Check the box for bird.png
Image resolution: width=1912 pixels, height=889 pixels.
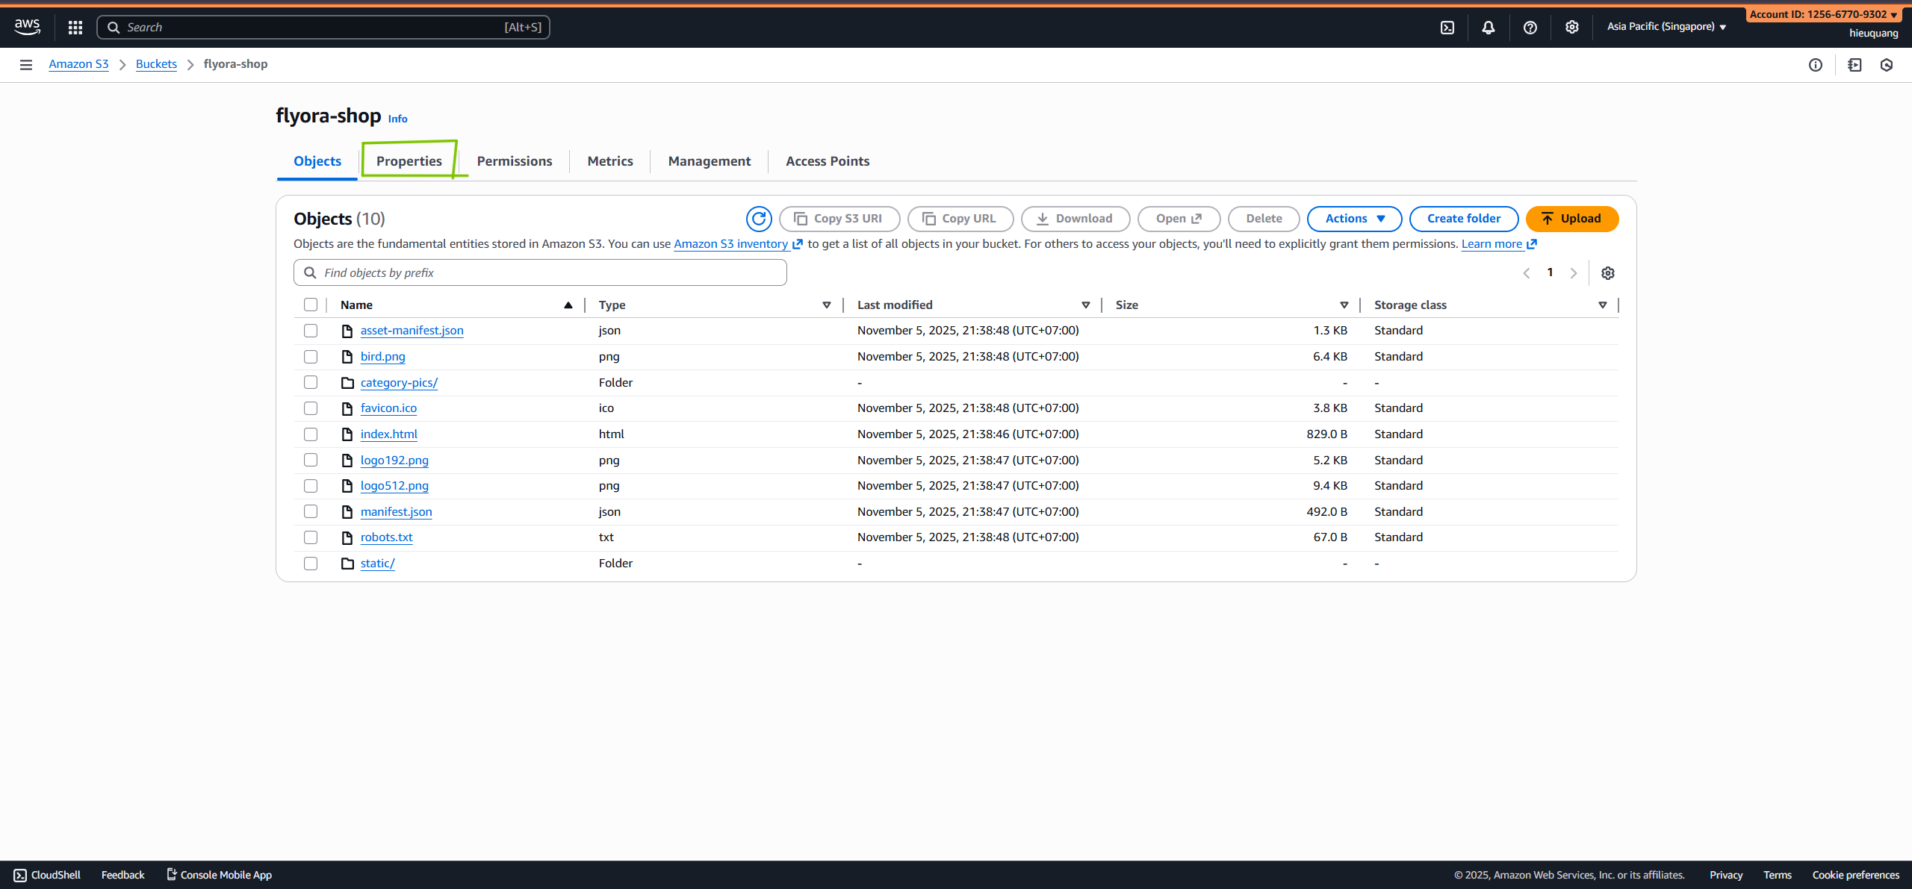pyautogui.click(x=311, y=357)
